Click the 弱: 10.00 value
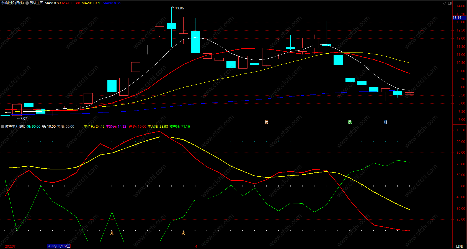Image resolution: width=467 pixels, height=249 pixels. click(49, 127)
